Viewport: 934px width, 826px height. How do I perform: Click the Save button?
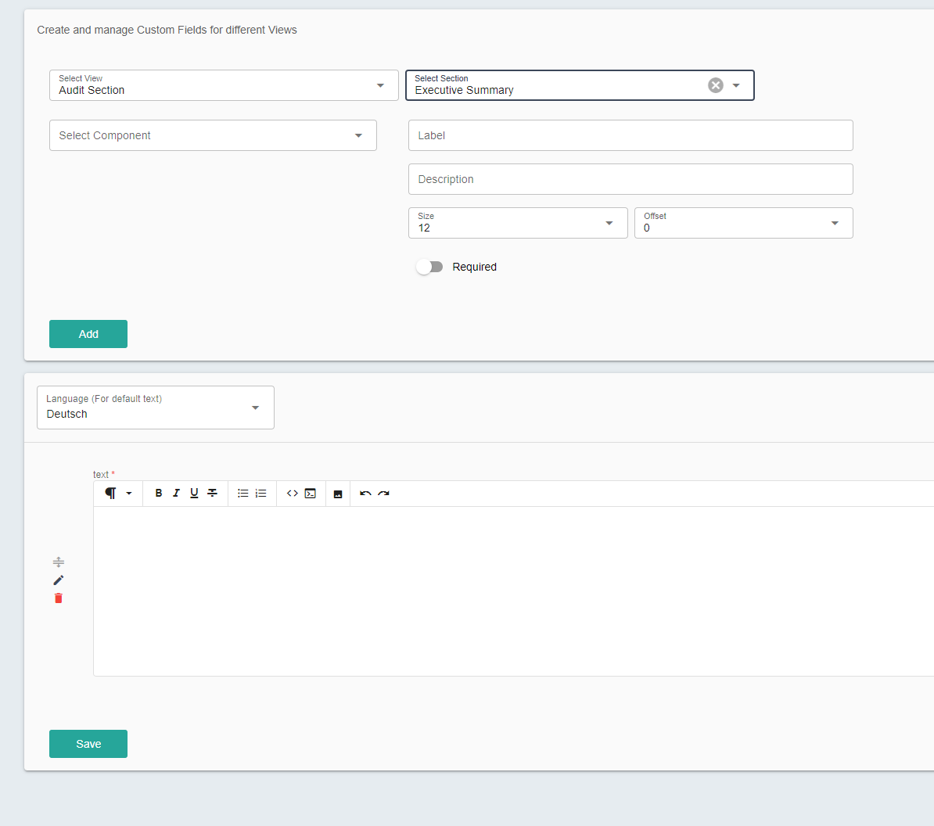(x=88, y=744)
